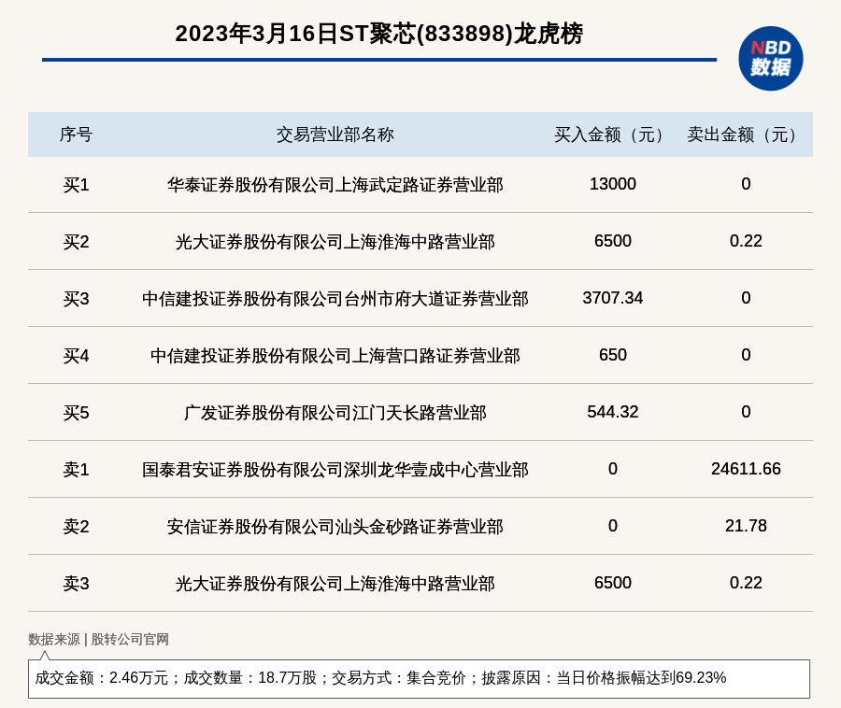Click the 序号 column header
841x708 pixels.
coord(76,135)
